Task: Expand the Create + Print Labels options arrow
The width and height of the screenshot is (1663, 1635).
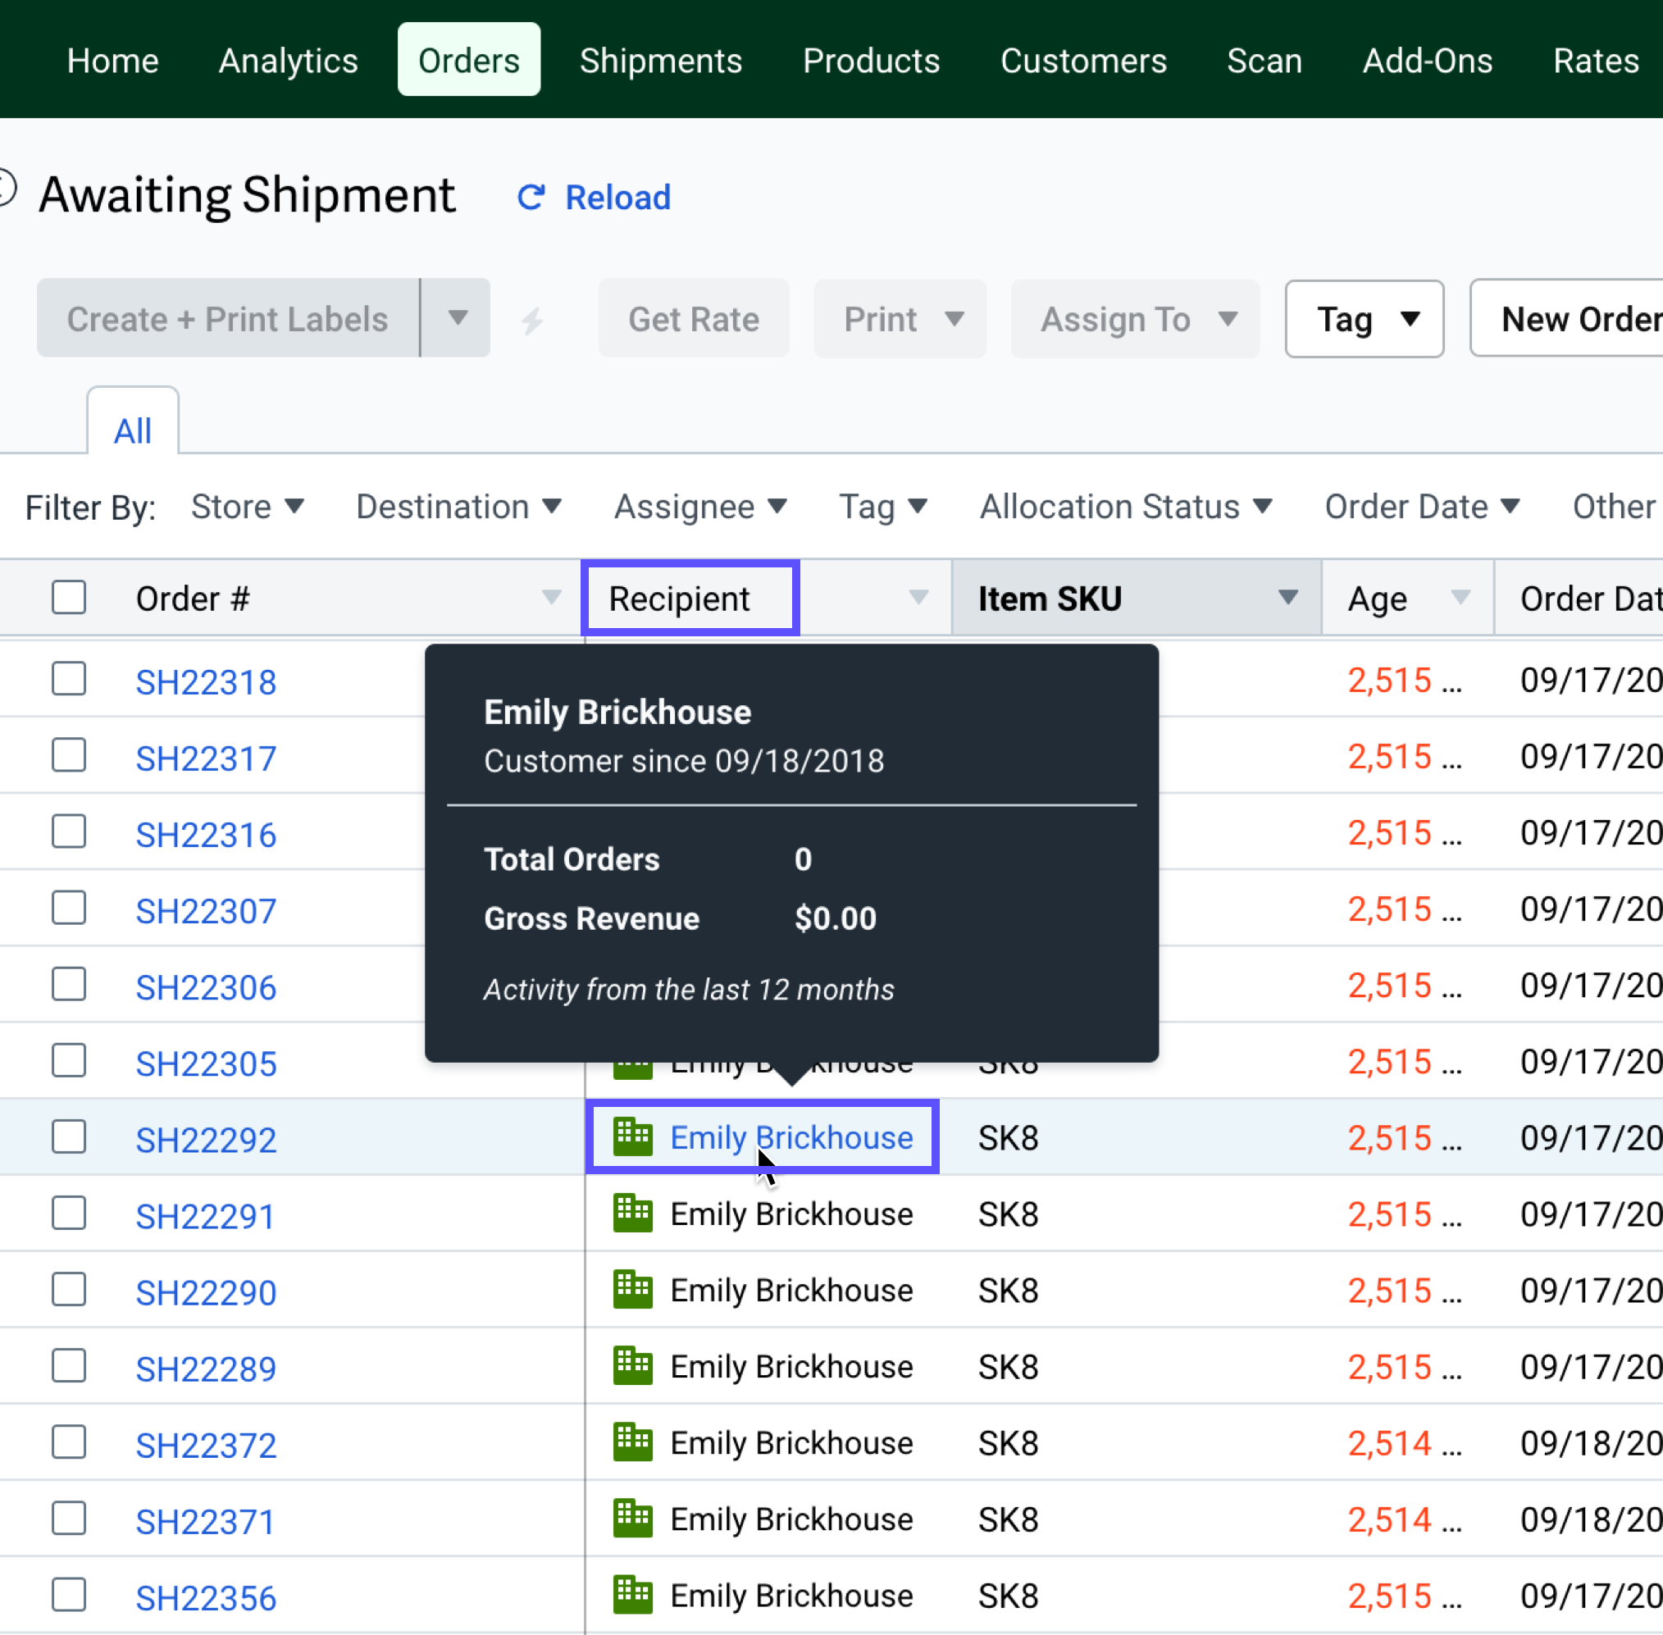Action: point(457,319)
